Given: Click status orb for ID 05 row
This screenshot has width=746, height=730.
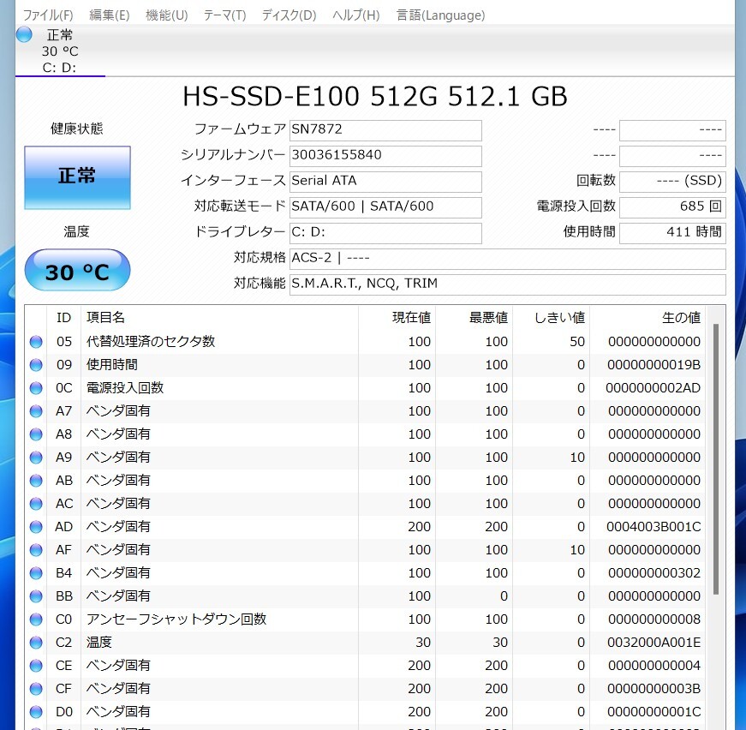Looking at the screenshot, I should pyautogui.click(x=36, y=342).
